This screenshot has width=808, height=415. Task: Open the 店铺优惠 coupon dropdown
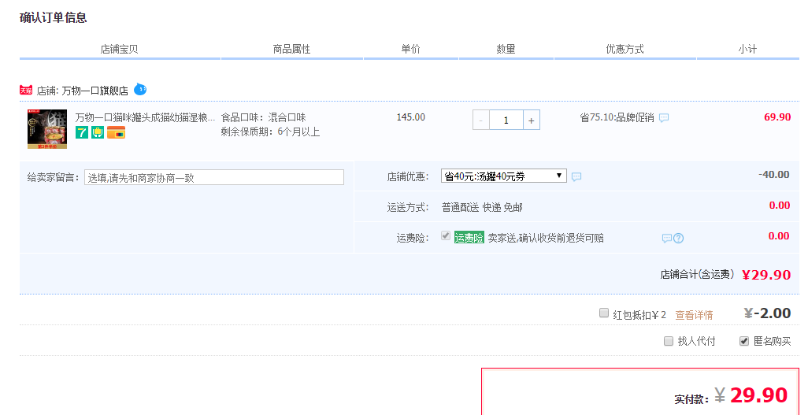click(x=503, y=176)
